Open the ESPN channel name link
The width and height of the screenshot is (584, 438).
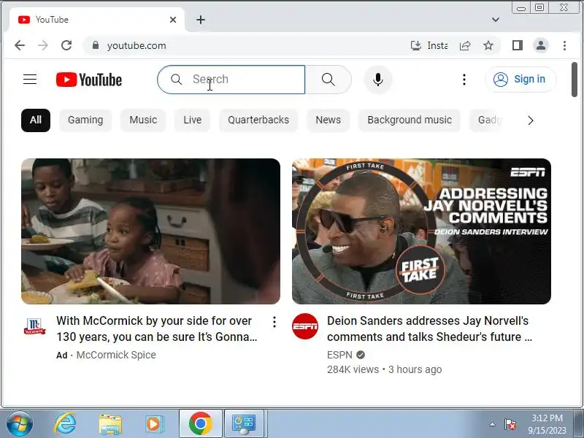[339, 355]
